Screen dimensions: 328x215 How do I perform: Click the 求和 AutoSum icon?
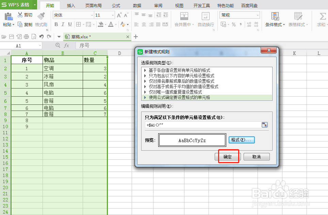(x=323, y=15)
